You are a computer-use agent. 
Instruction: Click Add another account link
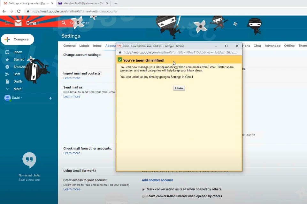157,180
